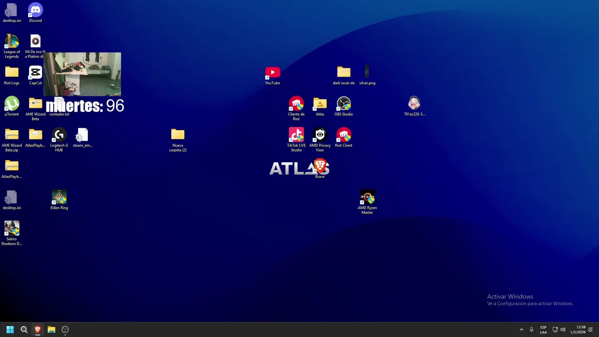599x337 pixels.
Task: Open the AME Wizard Beta folder
Action: pos(35,109)
